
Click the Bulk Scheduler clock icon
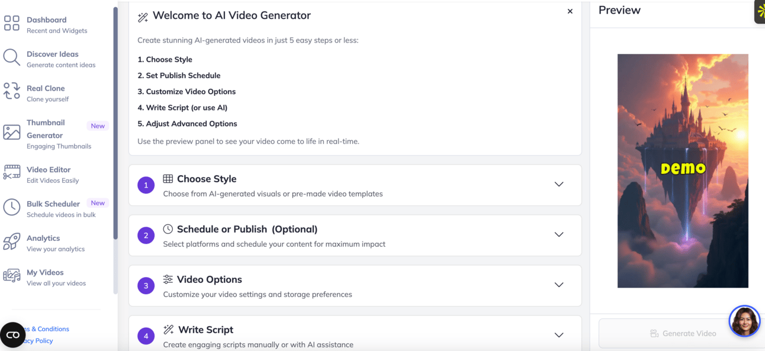12,207
